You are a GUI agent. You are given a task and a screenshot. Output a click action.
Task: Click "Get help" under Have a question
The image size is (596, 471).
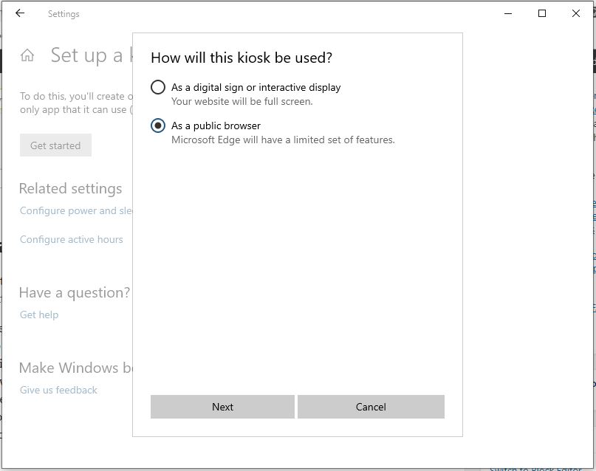click(38, 314)
